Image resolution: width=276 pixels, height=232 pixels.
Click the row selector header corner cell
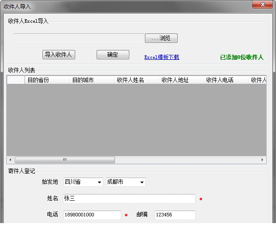[x=16, y=80]
